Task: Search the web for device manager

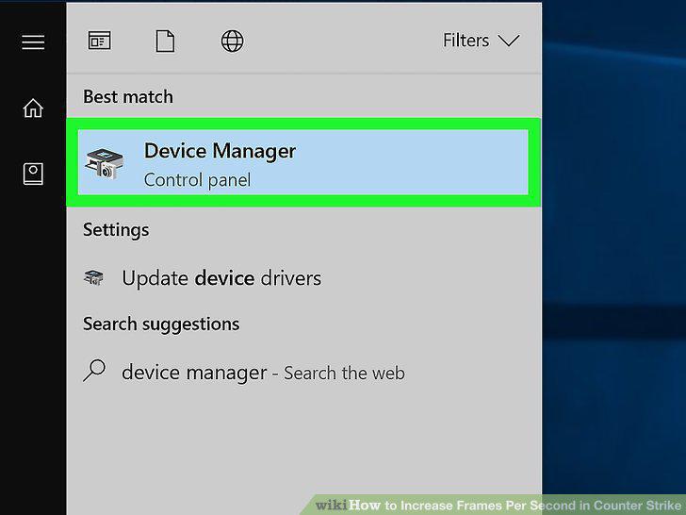Action: click(x=303, y=373)
